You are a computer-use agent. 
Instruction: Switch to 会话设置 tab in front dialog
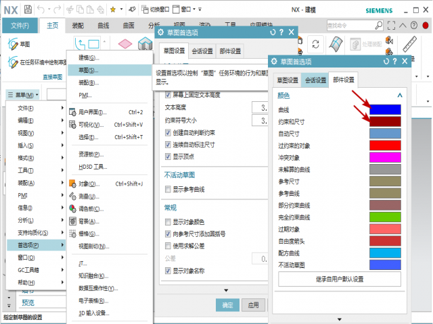point(315,80)
